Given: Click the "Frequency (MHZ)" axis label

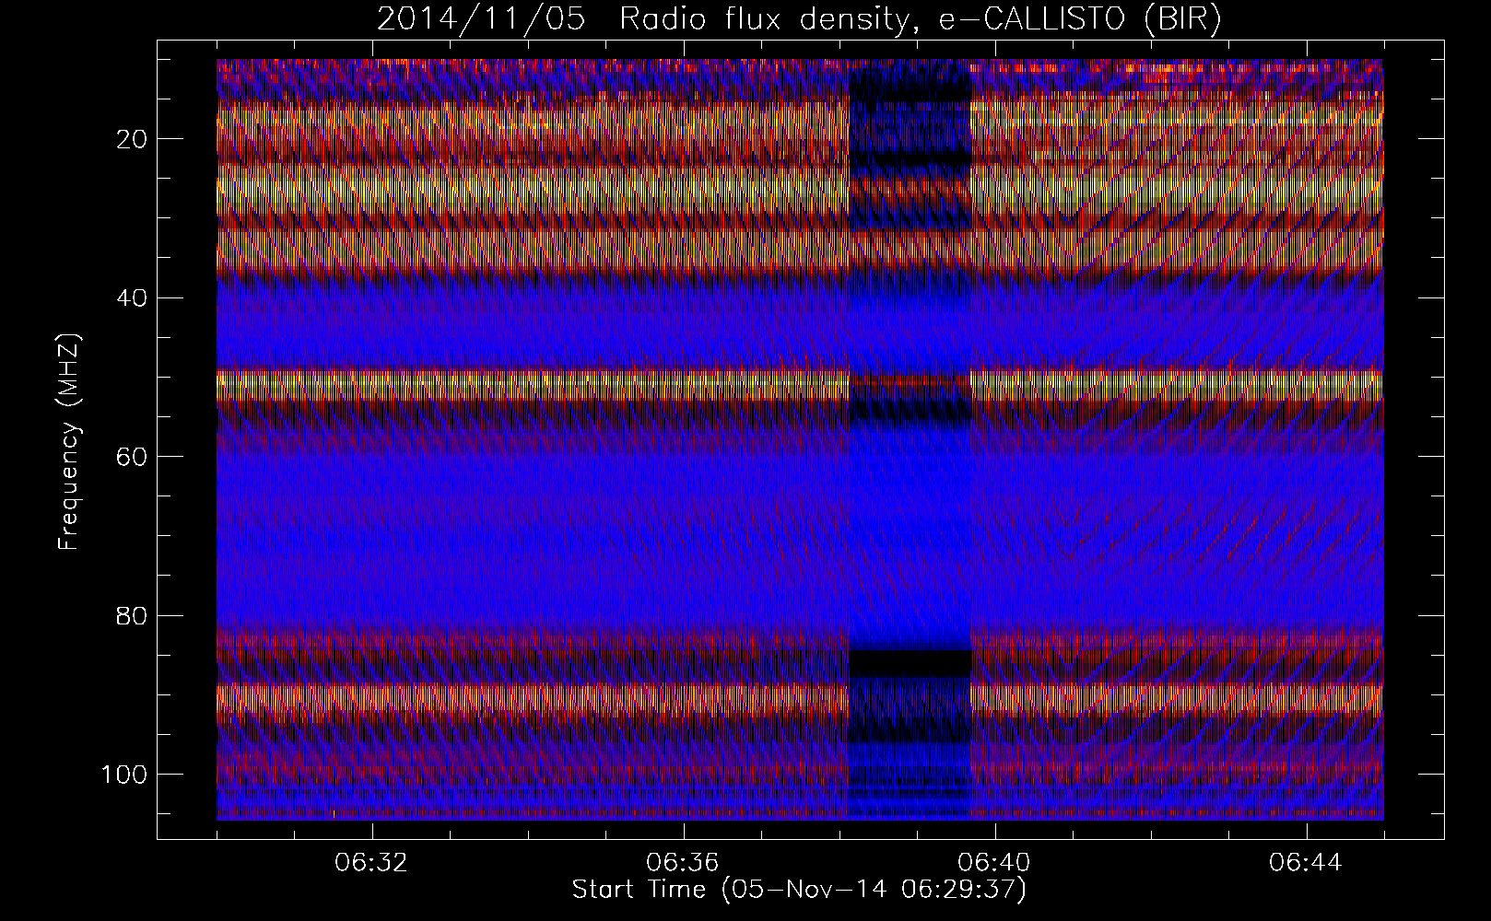Looking at the screenshot, I should pyautogui.click(x=68, y=442).
